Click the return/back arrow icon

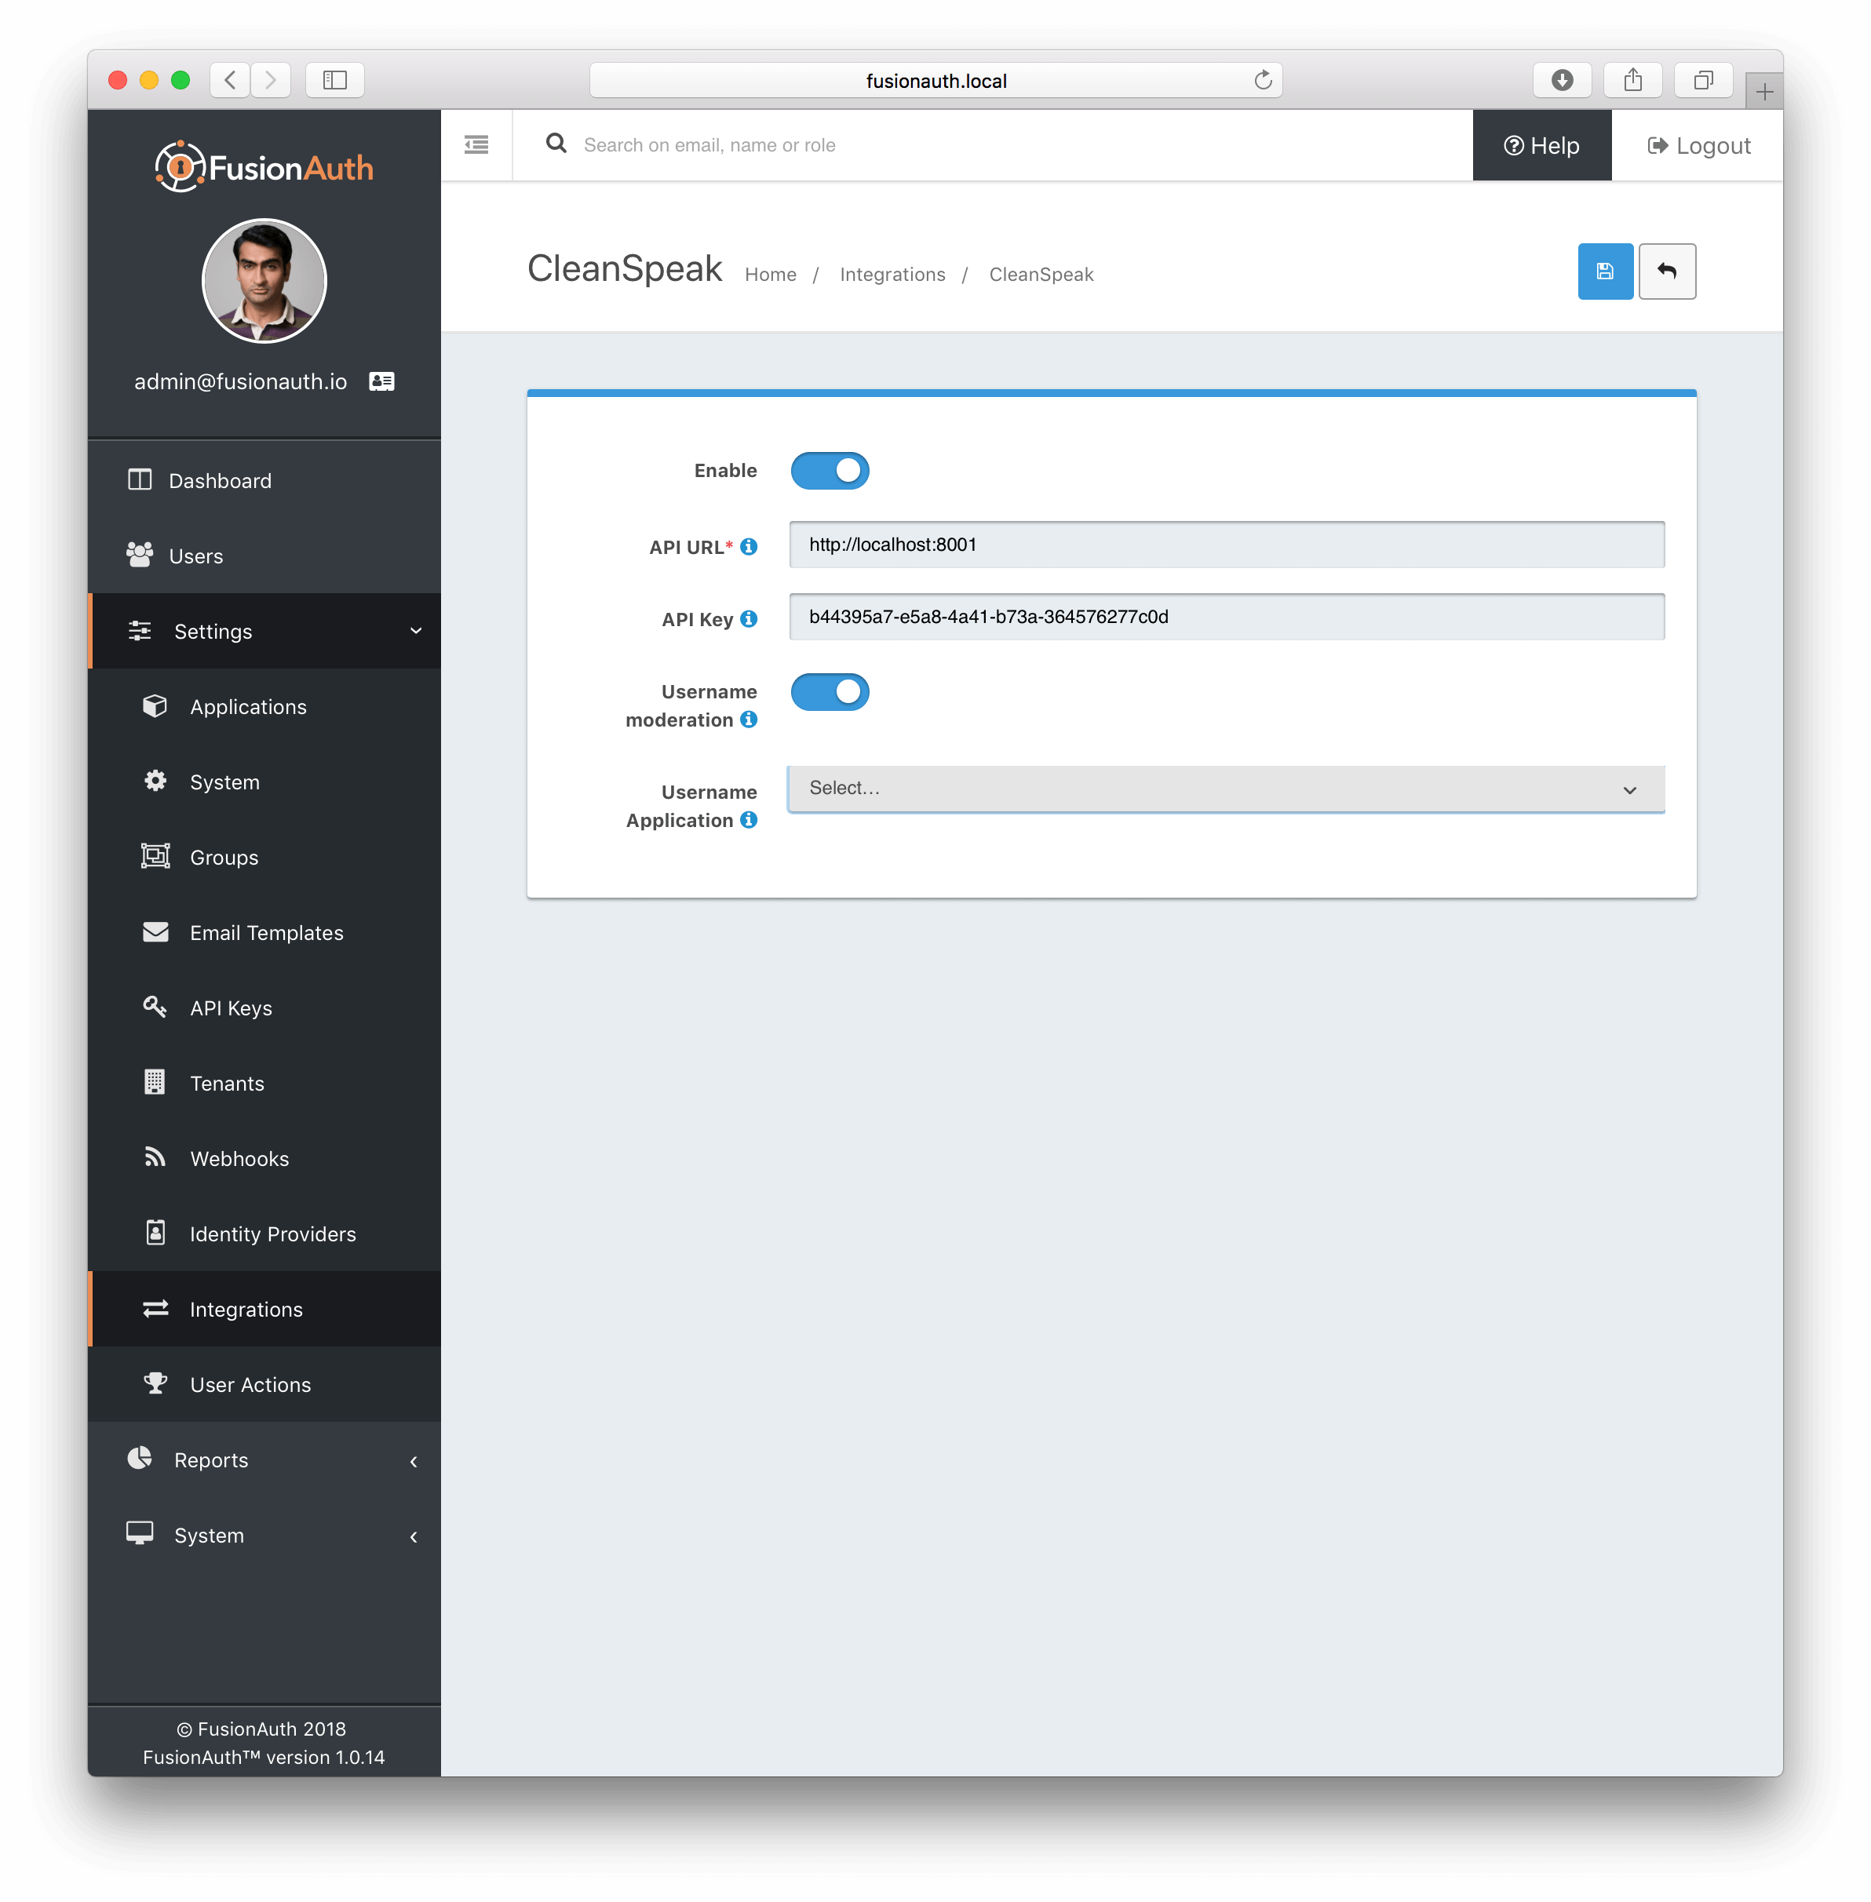click(1667, 272)
